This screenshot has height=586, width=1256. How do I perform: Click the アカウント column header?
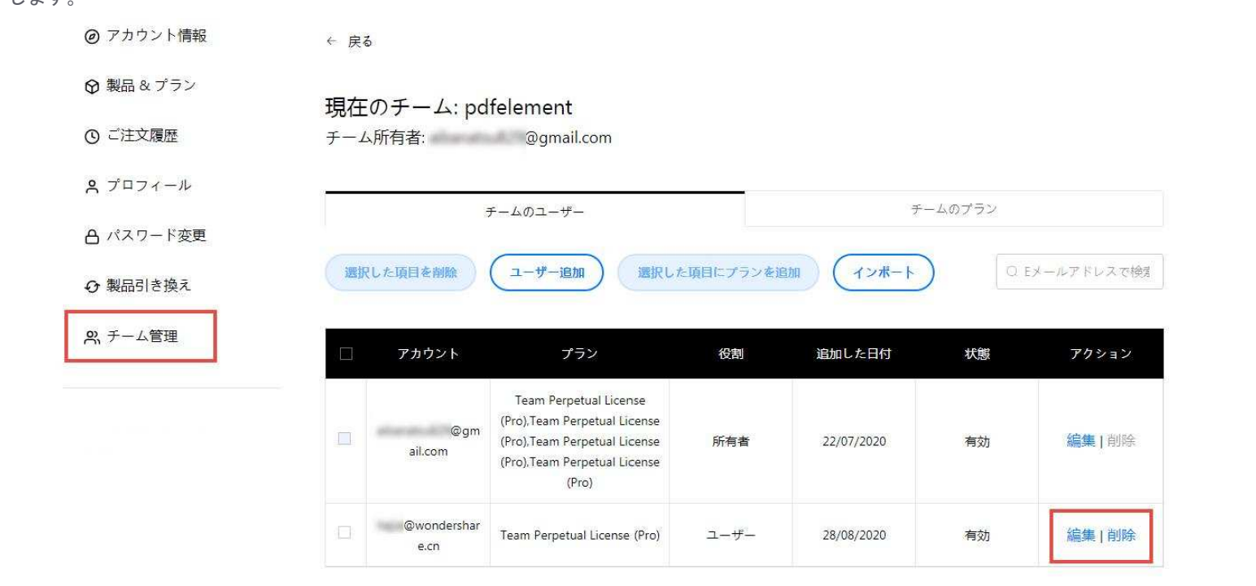(x=428, y=354)
